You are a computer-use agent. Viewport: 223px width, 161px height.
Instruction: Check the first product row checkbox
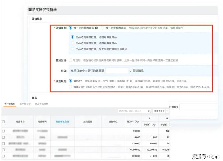3,131
